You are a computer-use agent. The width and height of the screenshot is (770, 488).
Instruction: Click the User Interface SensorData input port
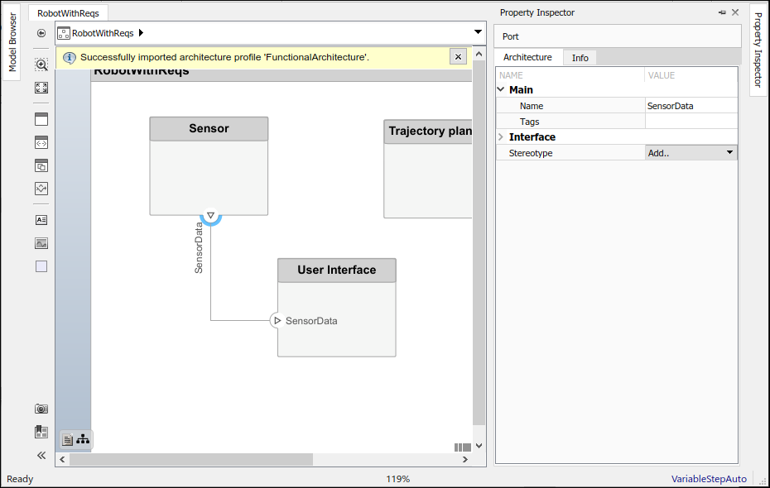pos(277,321)
